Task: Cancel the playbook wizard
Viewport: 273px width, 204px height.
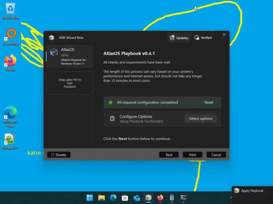Action: click(216, 155)
